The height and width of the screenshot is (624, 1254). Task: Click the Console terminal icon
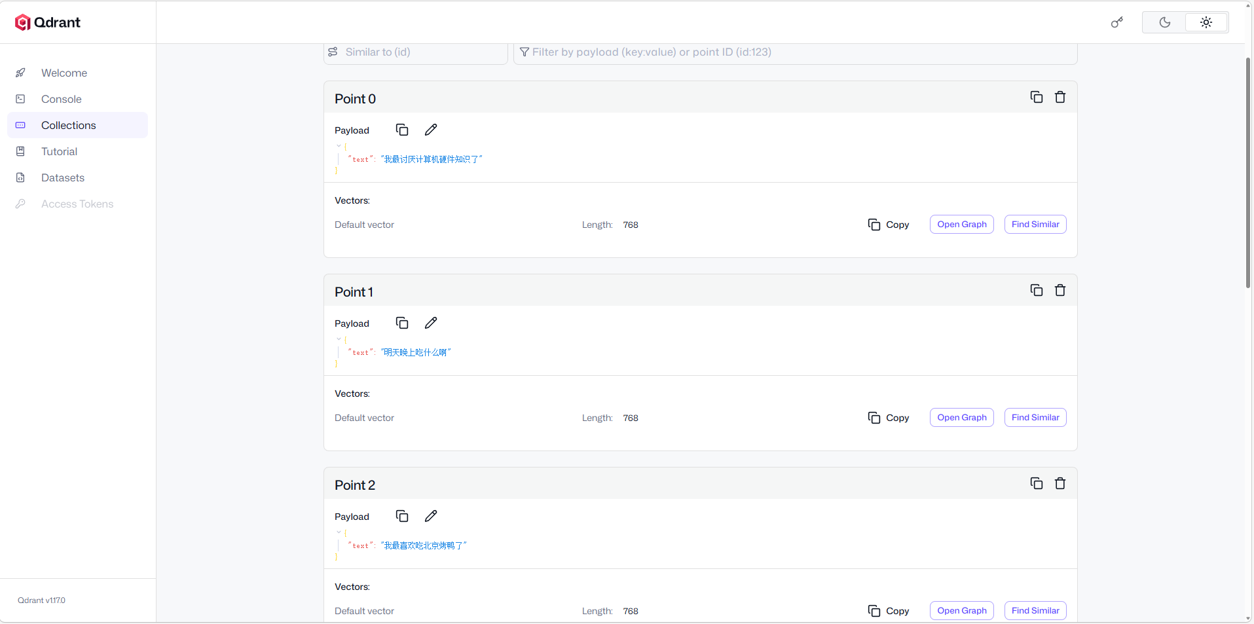click(20, 99)
